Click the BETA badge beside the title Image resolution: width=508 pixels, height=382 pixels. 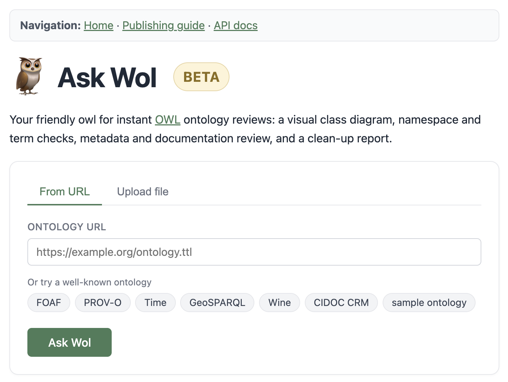[201, 77]
